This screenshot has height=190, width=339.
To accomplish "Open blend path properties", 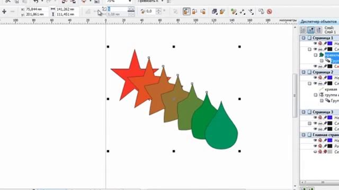I will click(251, 12).
